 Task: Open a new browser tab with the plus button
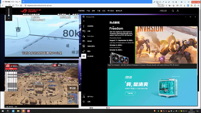tap(23, 2)
